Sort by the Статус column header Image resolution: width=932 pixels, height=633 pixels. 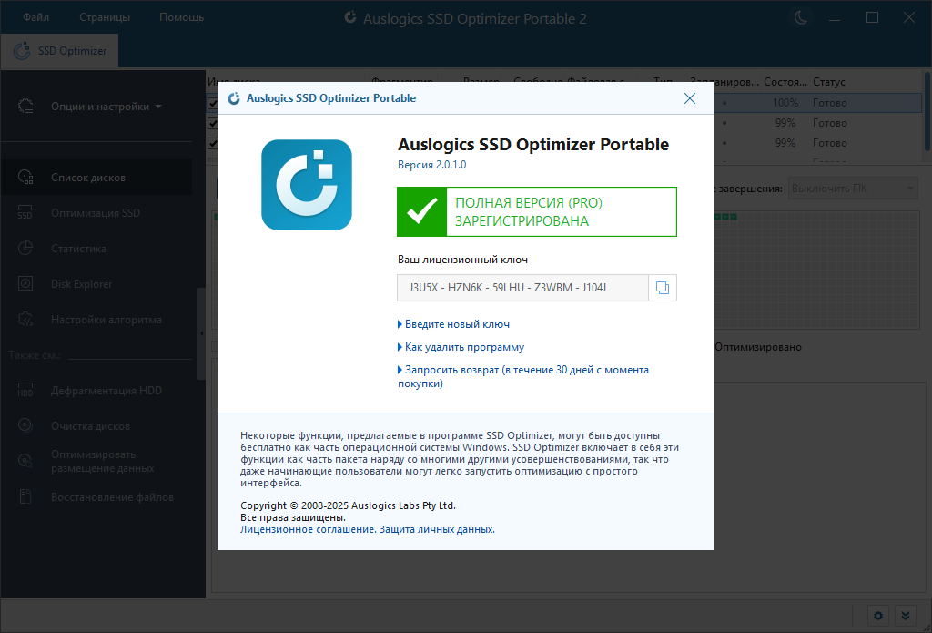coord(828,82)
